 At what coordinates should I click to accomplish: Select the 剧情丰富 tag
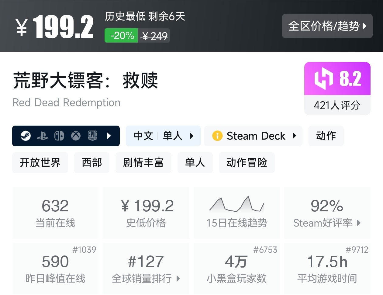coord(143,163)
